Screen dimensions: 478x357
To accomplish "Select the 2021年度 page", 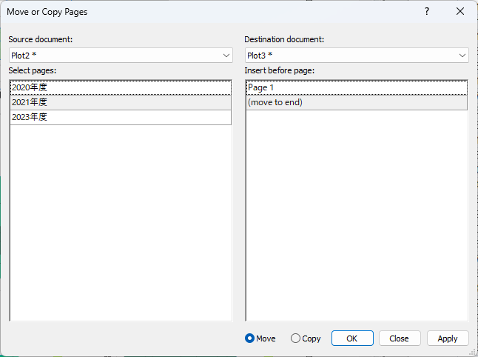I will pos(120,102).
